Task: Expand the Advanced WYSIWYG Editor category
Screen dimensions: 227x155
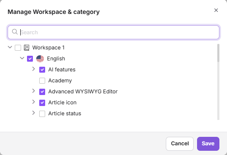Action: coord(33,91)
